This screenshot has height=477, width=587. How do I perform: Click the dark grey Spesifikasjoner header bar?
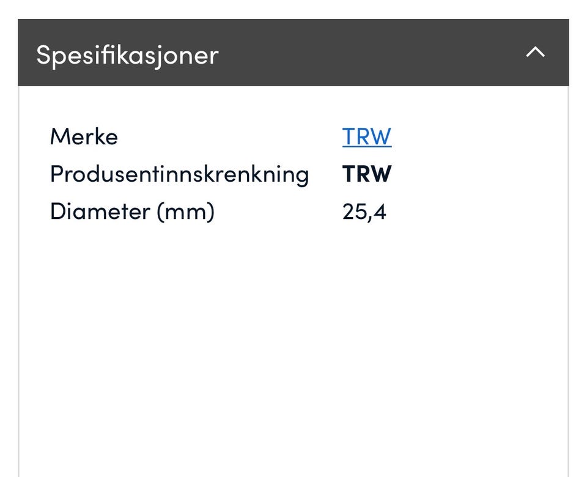293,53
